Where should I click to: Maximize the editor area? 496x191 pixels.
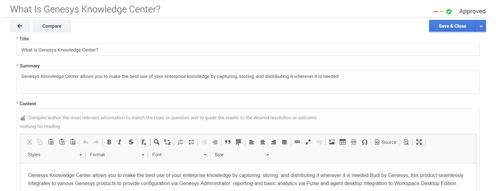point(419,142)
